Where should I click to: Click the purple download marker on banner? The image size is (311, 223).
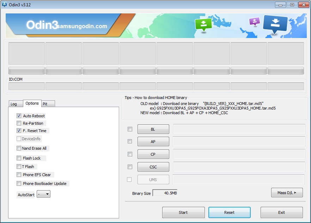(255, 21)
